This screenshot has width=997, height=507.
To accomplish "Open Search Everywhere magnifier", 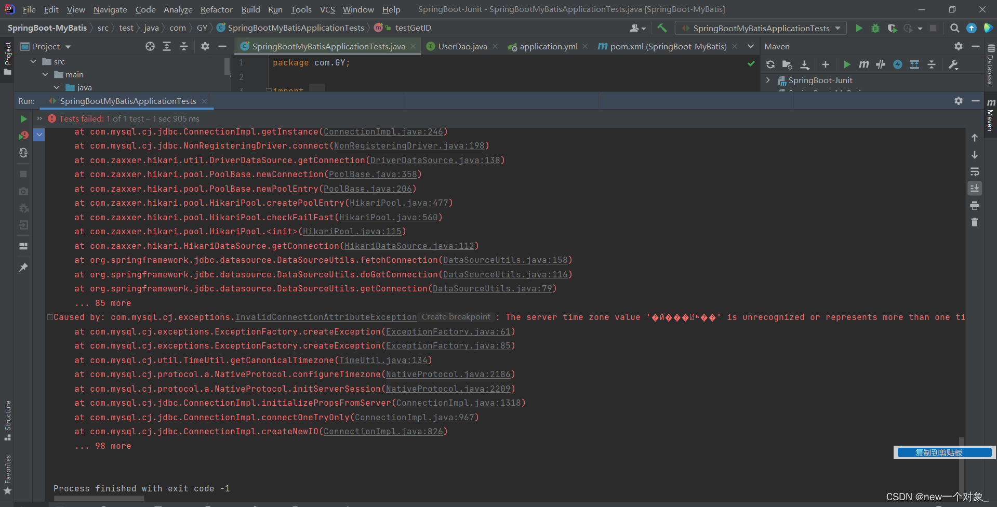I will pos(954,28).
